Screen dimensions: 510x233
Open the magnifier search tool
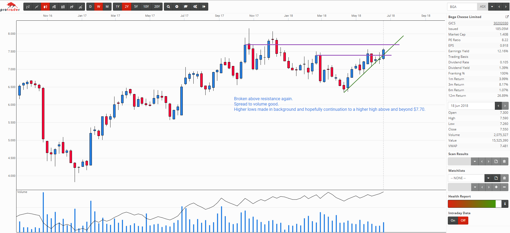pyautogui.click(x=168, y=7)
